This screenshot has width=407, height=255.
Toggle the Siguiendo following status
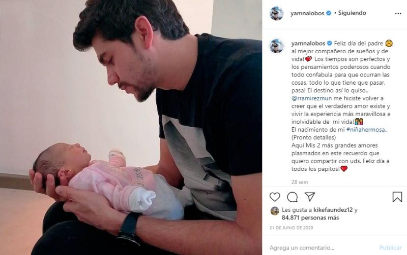352,13
